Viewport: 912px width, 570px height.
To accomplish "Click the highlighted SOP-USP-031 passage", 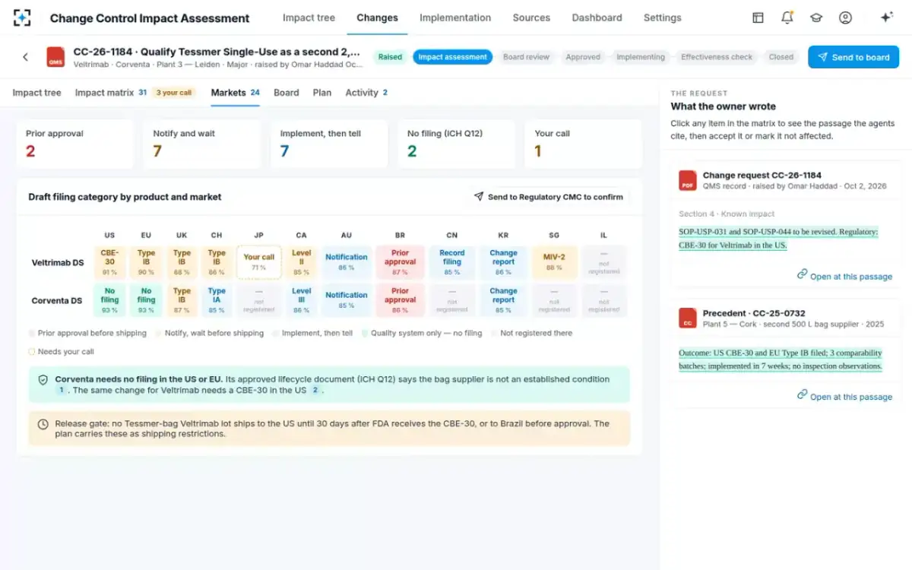I will point(778,239).
